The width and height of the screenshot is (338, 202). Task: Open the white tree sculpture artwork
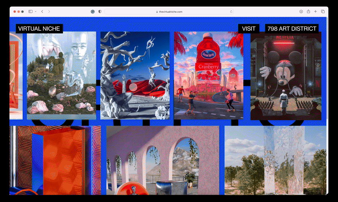pos(135,75)
